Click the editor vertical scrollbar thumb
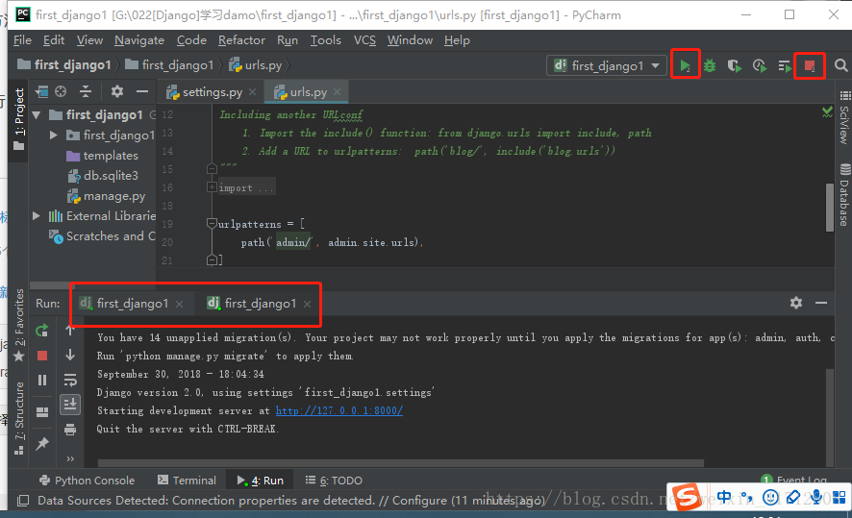This screenshot has width=852, height=518. coord(829,208)
